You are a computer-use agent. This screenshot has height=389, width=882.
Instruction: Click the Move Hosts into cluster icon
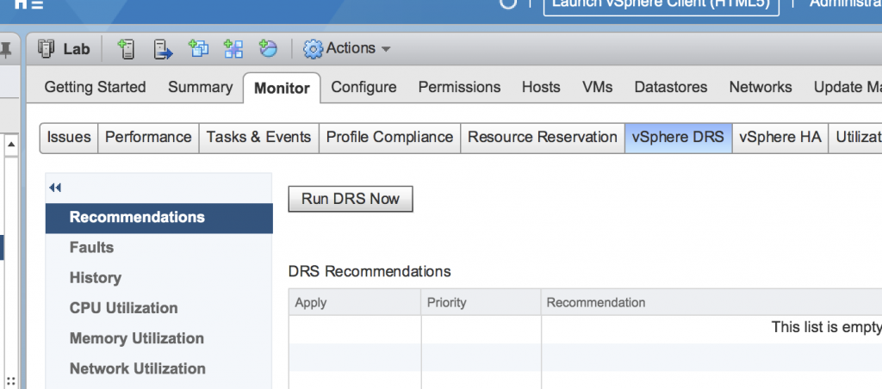[x=163, y=49]
